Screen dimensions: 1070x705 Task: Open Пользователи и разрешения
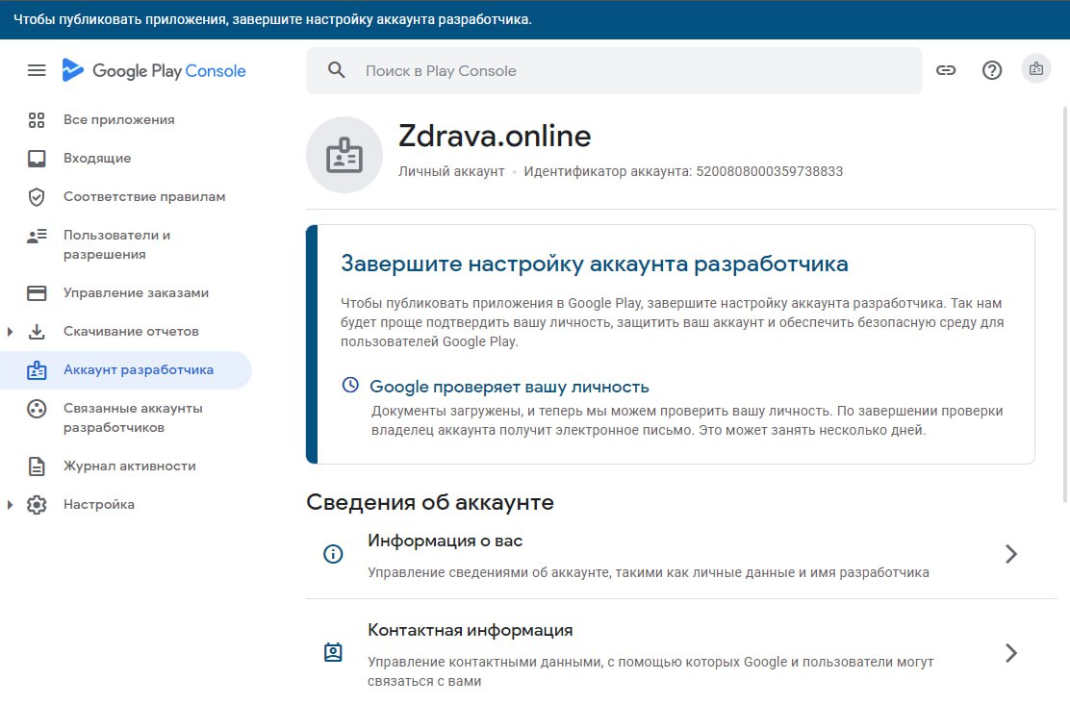[117, 244]
